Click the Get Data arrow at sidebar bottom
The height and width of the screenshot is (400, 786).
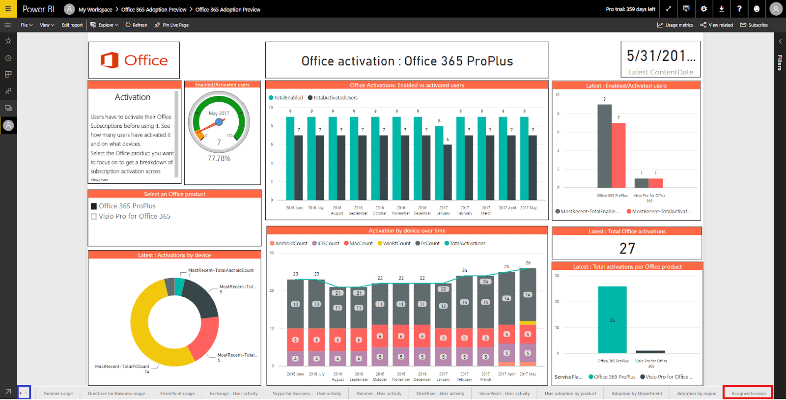point(8,392)
